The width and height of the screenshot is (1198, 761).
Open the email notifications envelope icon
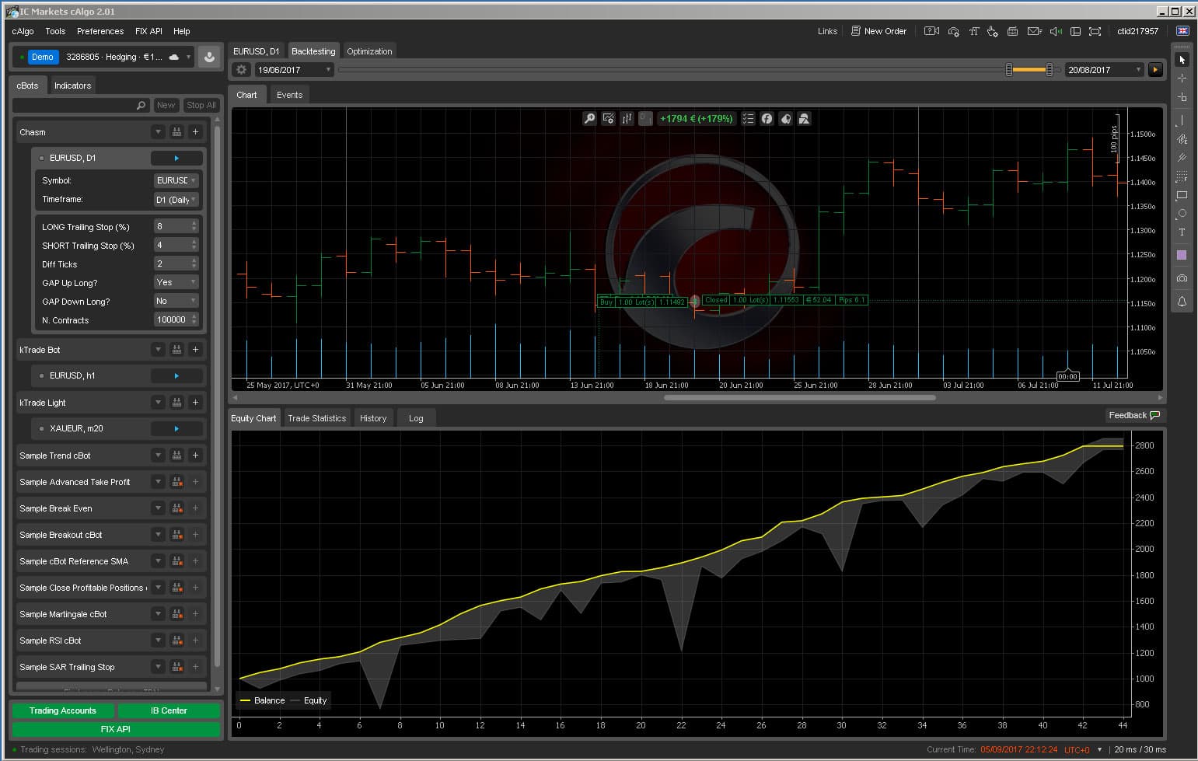[1034, 31]
